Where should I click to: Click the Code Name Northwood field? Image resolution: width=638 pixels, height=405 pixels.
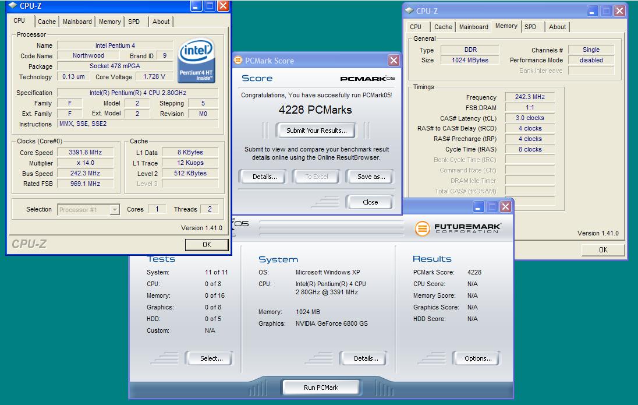88,56
